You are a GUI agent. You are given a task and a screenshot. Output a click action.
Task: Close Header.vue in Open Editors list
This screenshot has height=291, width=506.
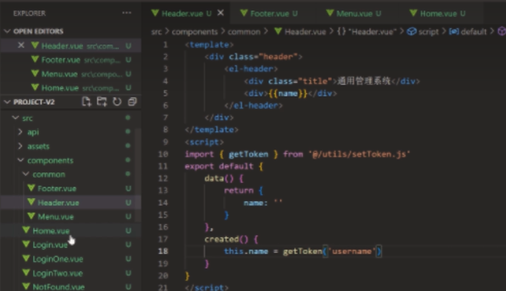click(21, 46)
